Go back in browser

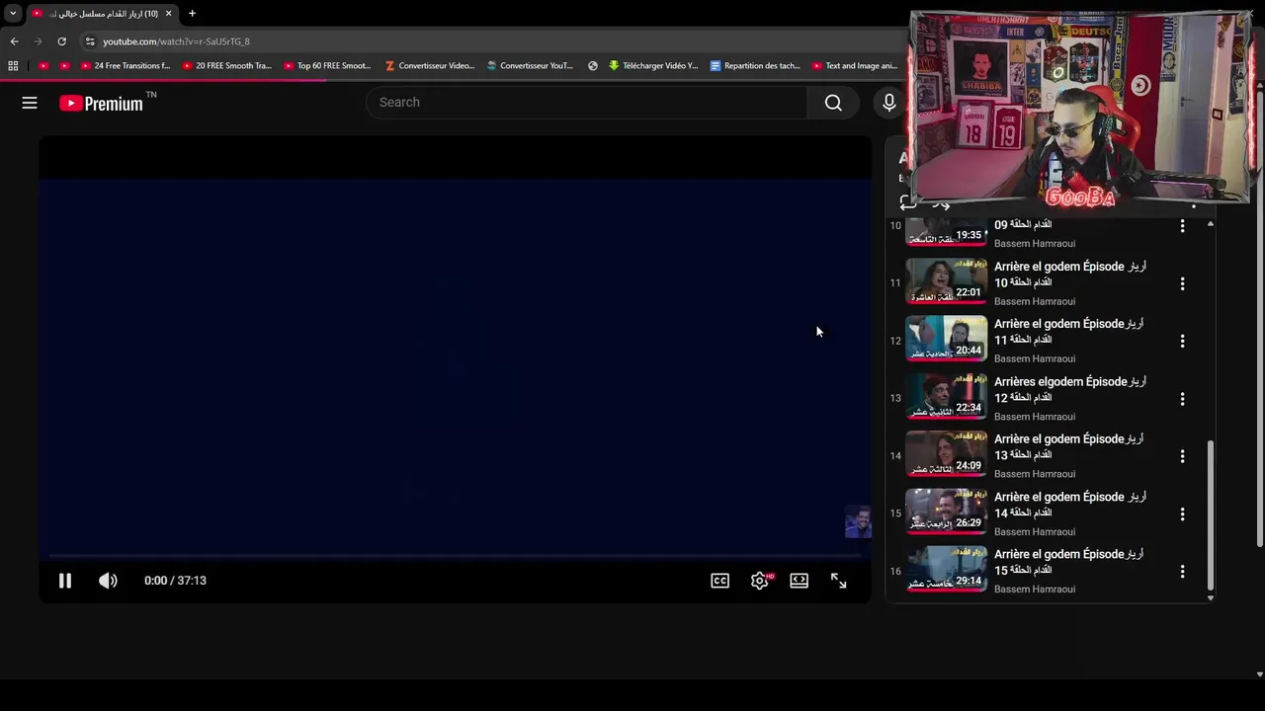tap(15, 41)
